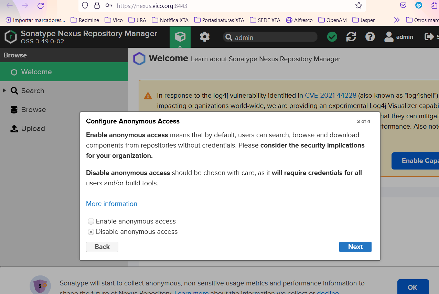Show more bookmarks chevron
Viewport: 439px width, 294px height.
(x=397, y=20)
